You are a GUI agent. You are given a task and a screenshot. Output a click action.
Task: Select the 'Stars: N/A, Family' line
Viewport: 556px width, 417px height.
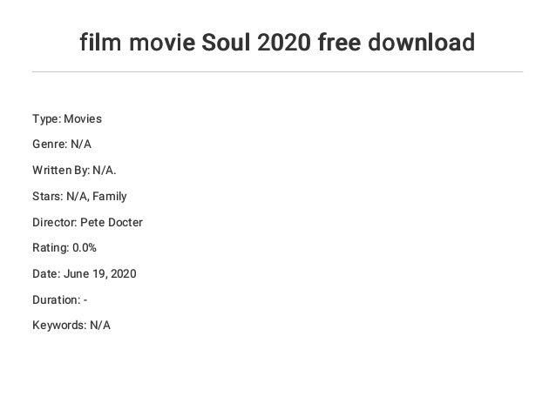(79, 196)
